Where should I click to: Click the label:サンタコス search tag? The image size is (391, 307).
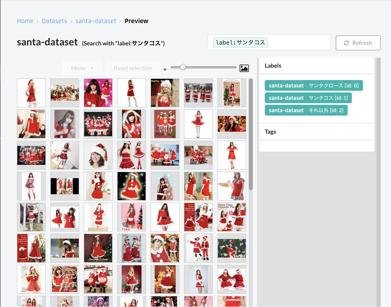tap(241, 42)
